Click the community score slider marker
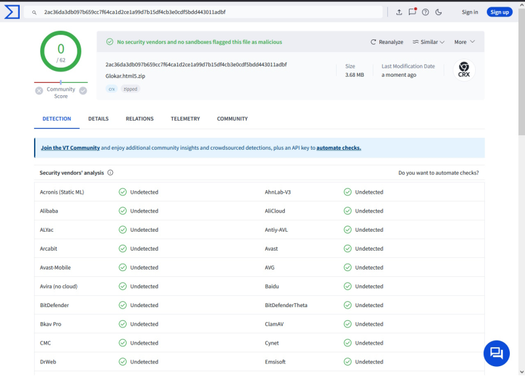525x376 pixels. [x=60, y=82]
